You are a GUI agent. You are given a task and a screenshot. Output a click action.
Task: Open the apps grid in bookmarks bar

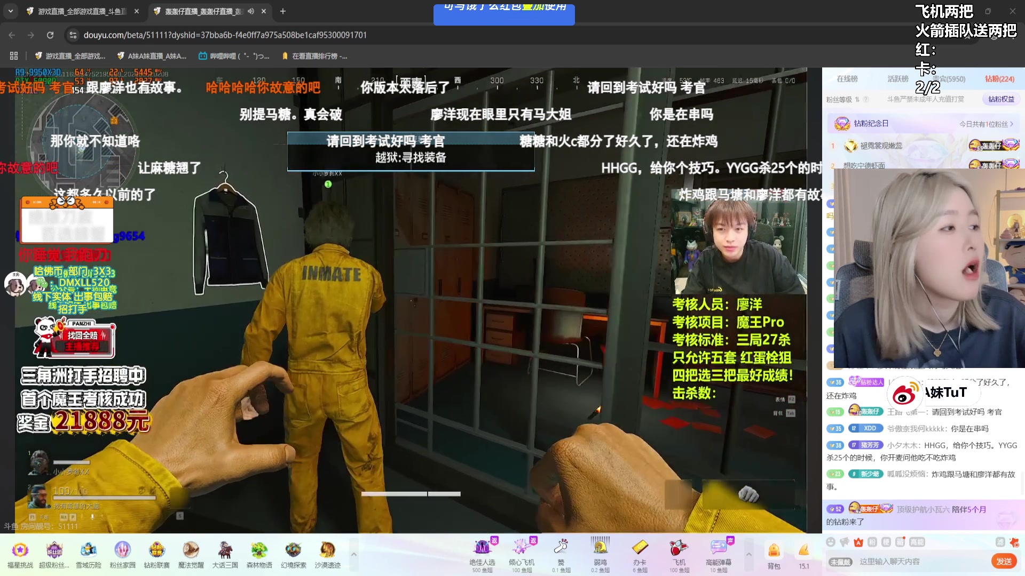tap(14, 56)
